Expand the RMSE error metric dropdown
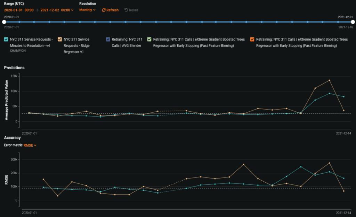356x217 pixels. tap(30, 145)
